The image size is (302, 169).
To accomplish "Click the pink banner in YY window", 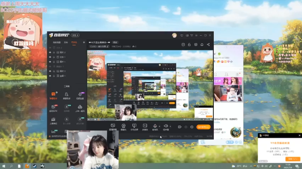I will pos(228,81).
